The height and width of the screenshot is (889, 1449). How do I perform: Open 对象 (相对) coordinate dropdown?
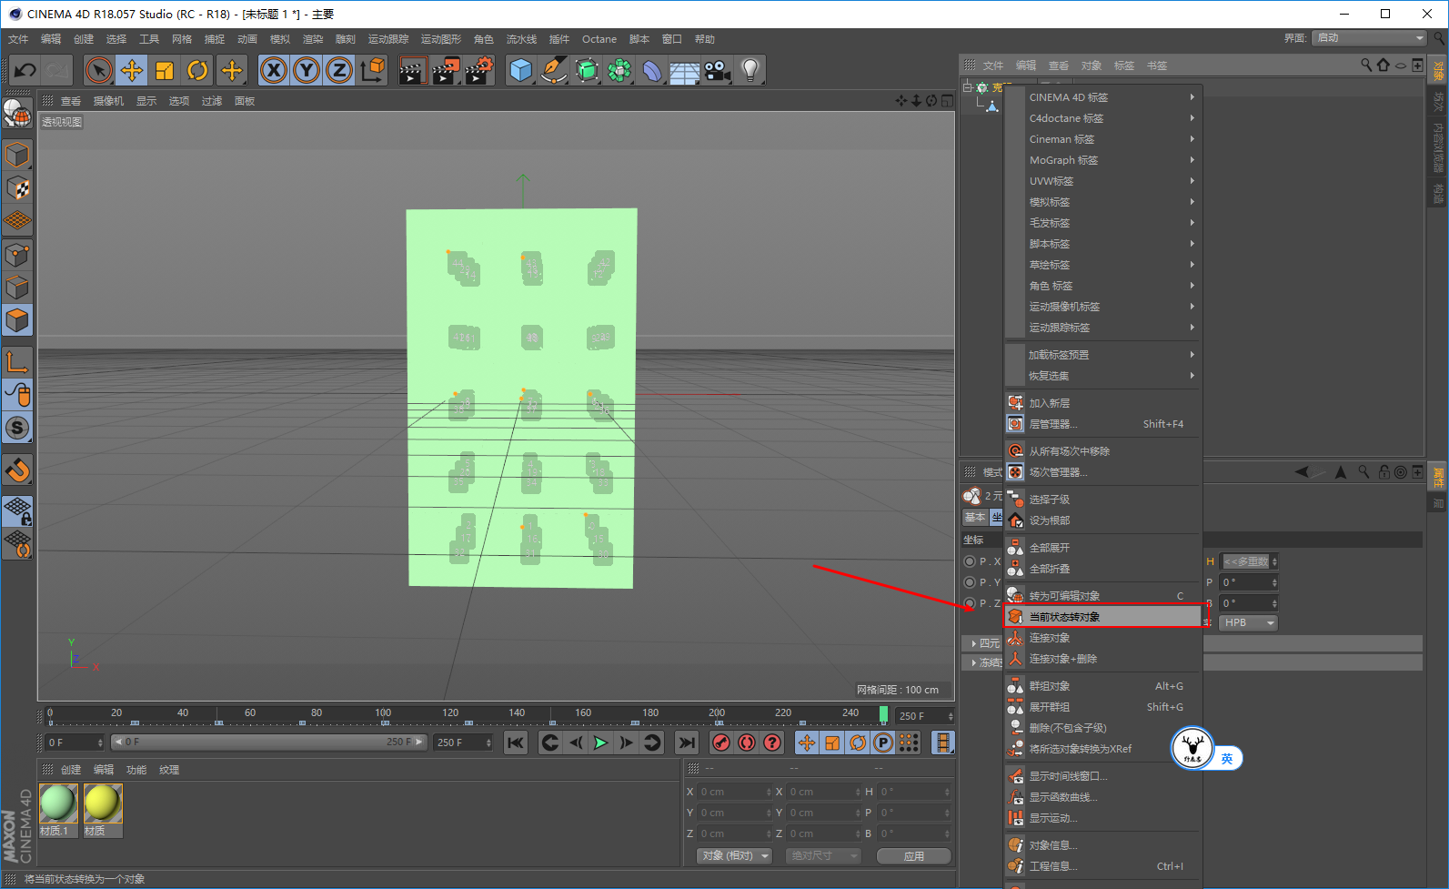click(736, 856)
